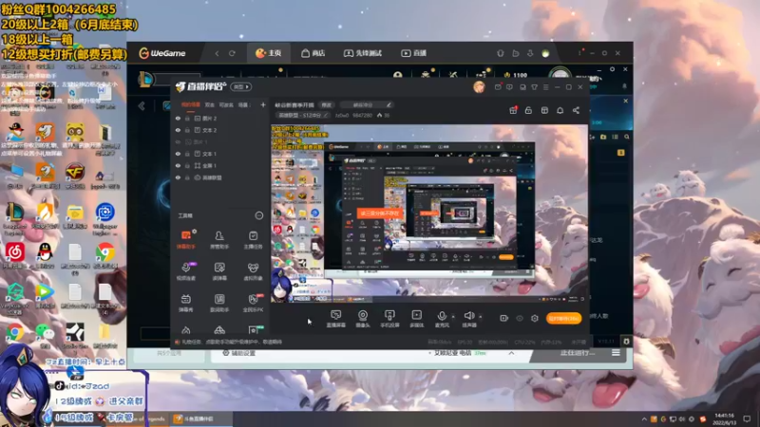Click the record video icon in bottom bar
The image size is (760, 427).
click(x=504, y=318)
